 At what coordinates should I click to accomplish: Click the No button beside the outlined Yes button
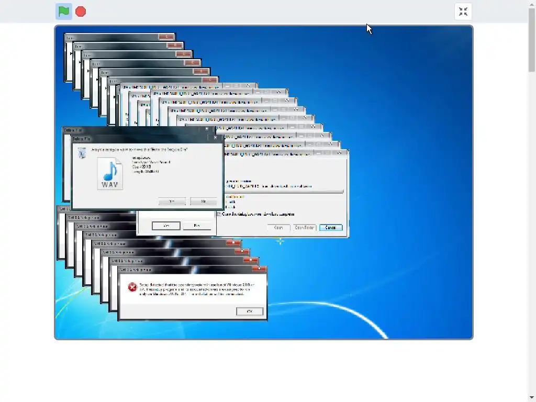pos(197,226)
